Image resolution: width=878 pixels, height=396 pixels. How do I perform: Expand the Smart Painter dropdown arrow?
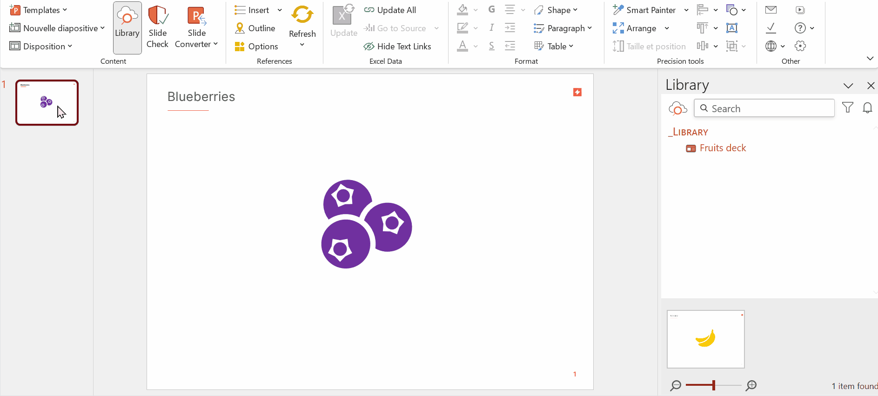(x=686, y=10)
